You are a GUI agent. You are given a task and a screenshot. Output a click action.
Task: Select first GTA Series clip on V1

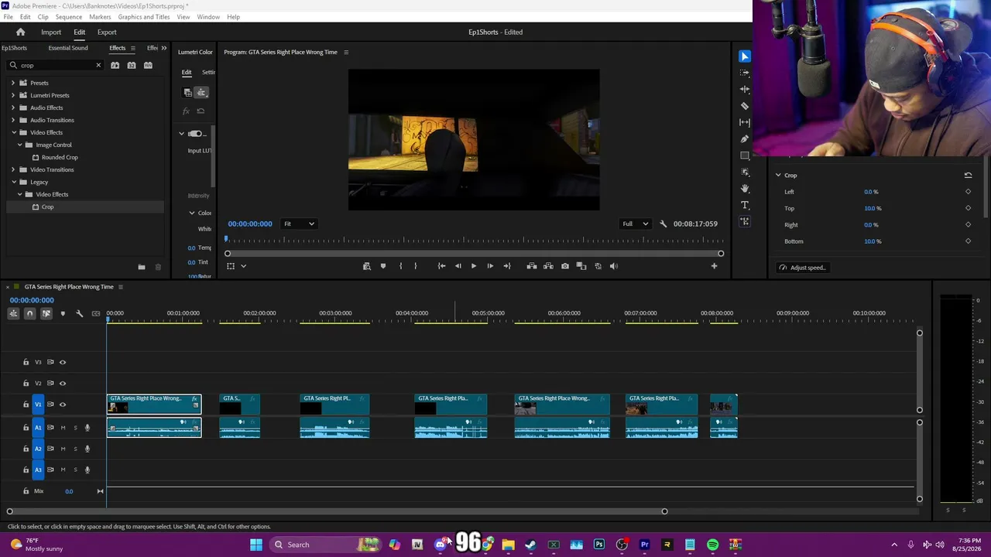(154, 404)
